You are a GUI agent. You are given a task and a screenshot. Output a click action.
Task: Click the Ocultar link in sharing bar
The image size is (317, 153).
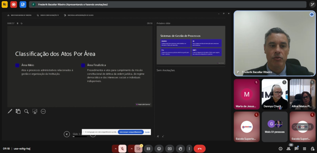[147, 132]
